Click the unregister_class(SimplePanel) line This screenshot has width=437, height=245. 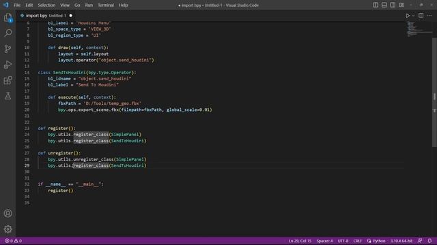pyautogui.click(x=97, y=159)
